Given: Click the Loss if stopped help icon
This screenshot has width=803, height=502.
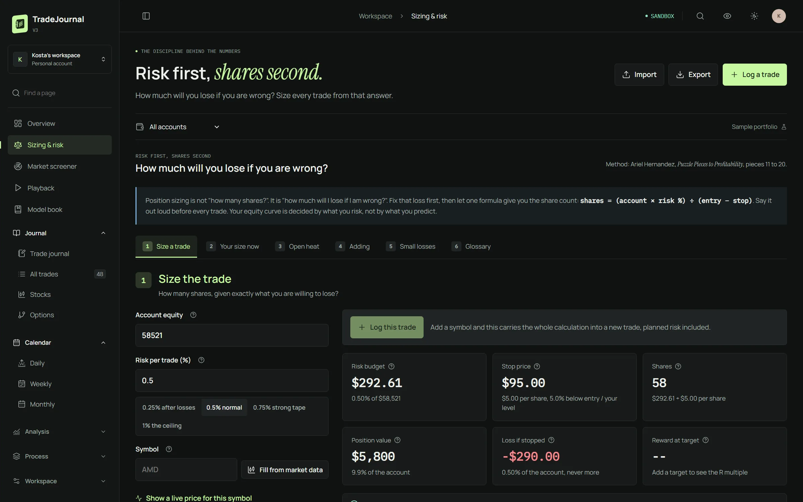Looking at the screenshot, I should click(551, 440).
